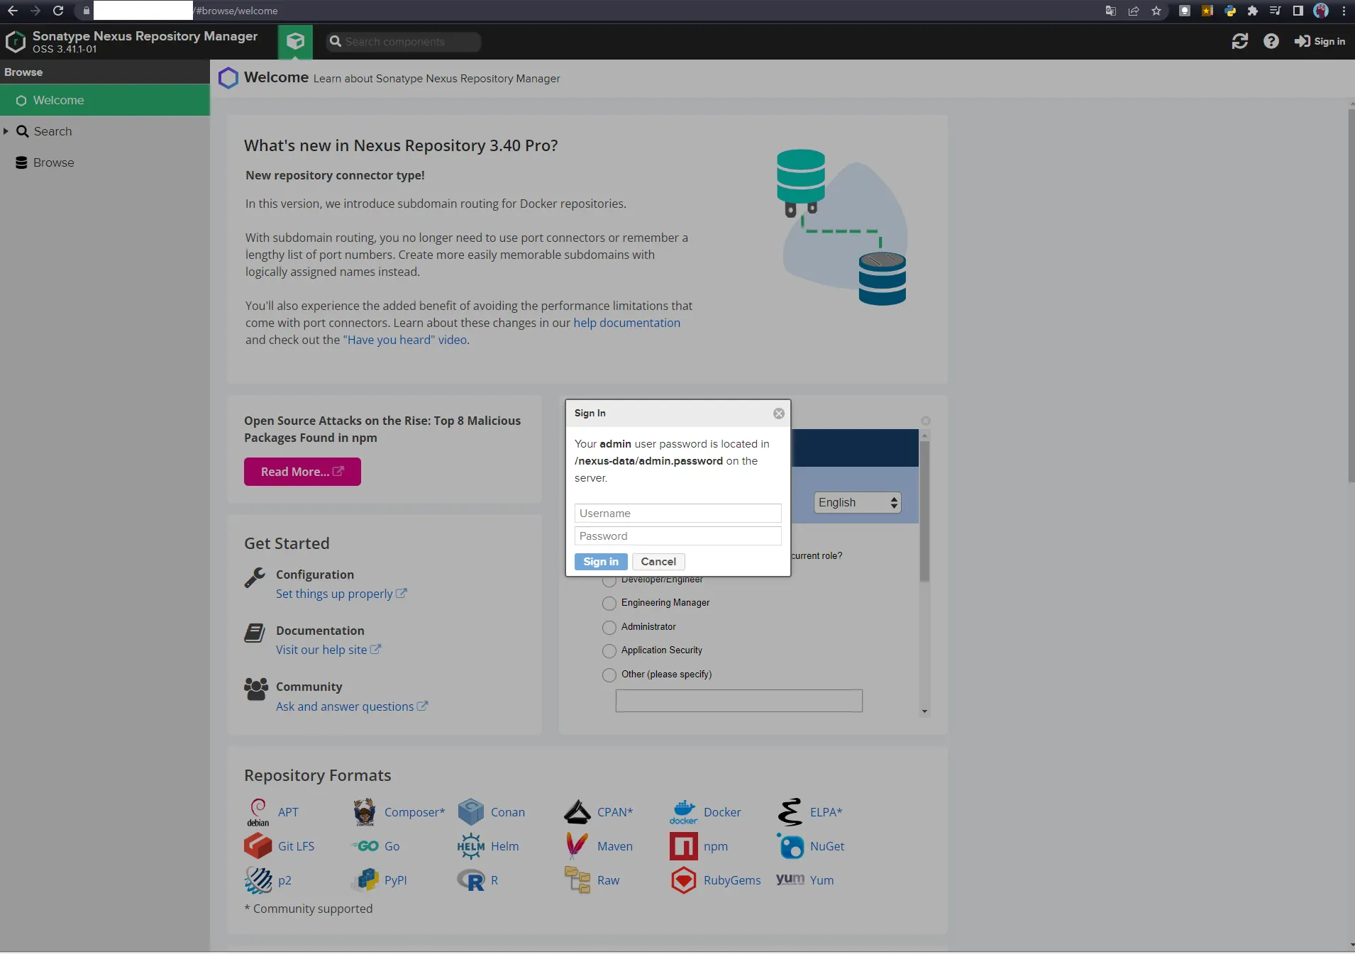Viewport: 1355px width, 954px height.
Task: Click the npm format icon
Action: click(x=684, y=846)
